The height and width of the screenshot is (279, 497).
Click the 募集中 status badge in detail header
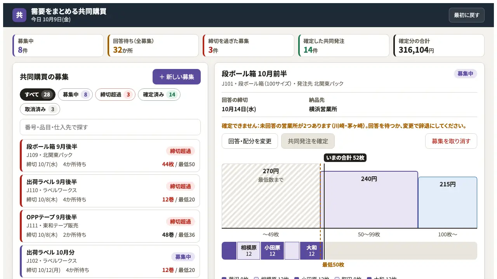click(x=465, y=74)
